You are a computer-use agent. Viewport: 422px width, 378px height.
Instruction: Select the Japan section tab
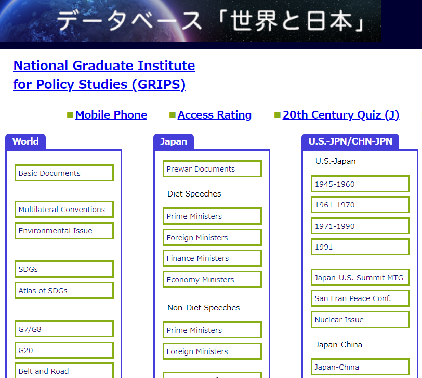[174, 141]
